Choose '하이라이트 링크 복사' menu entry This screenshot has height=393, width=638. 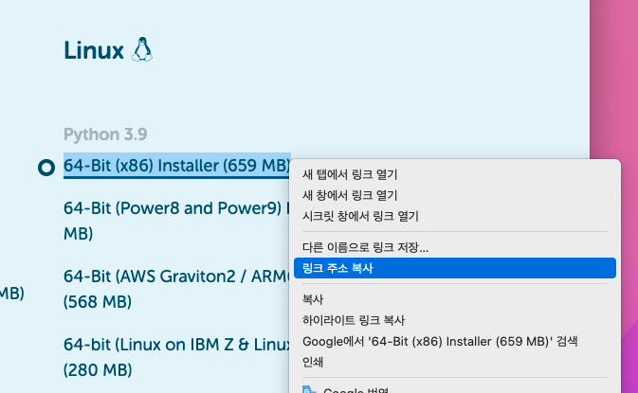pyautogui.click(x=455, y=320)
